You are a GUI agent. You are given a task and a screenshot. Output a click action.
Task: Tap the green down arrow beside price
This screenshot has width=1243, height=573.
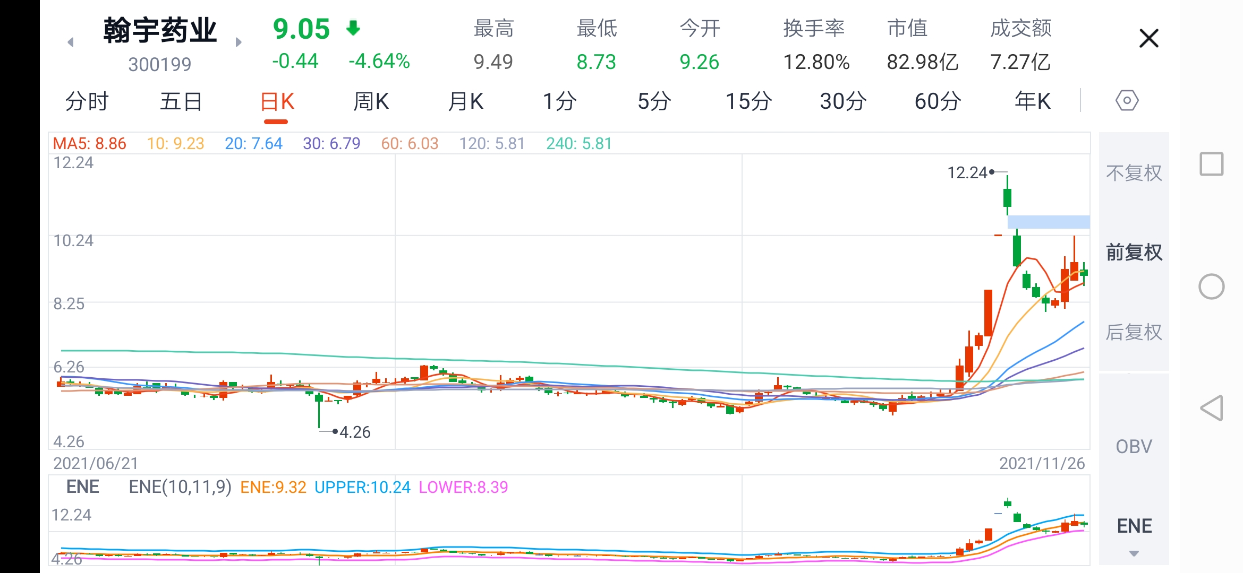(353, 28)
